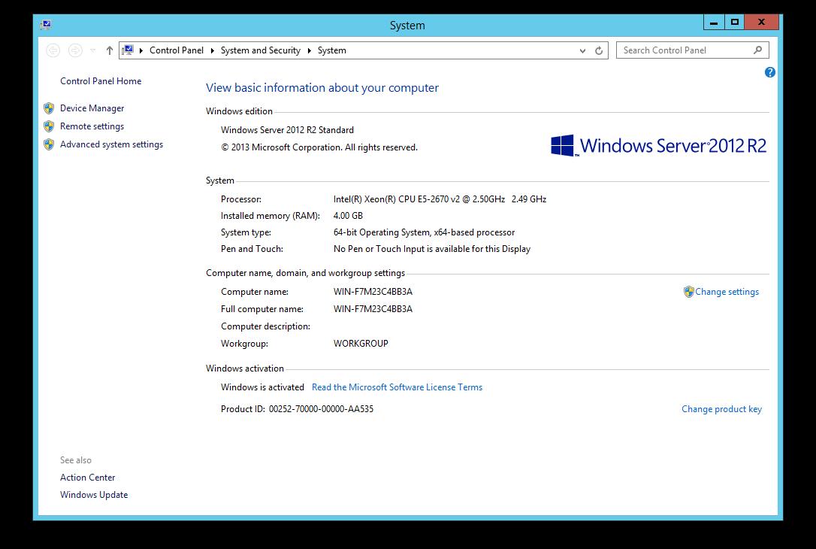816x549 pixels.
Task: Click the search magnifier icon
Action: 757,50
